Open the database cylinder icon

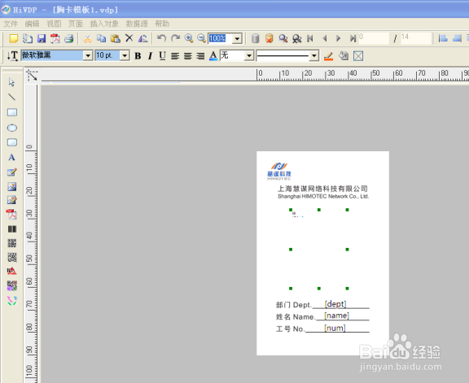pyautogui.click(x=255, y=38)
